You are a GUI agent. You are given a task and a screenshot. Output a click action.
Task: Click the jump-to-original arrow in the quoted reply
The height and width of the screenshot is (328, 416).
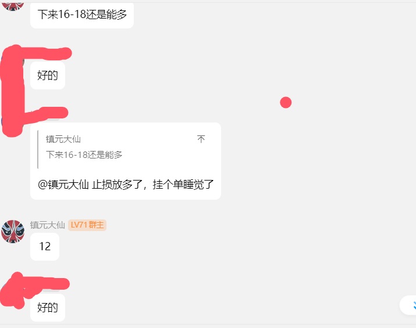coord(201,139)
